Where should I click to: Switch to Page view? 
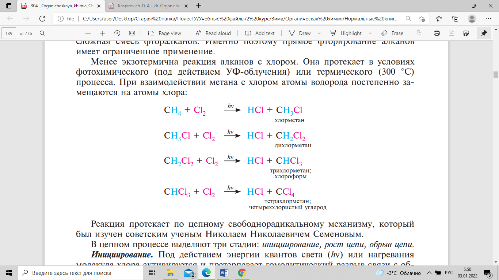click(x=165, y=33)
